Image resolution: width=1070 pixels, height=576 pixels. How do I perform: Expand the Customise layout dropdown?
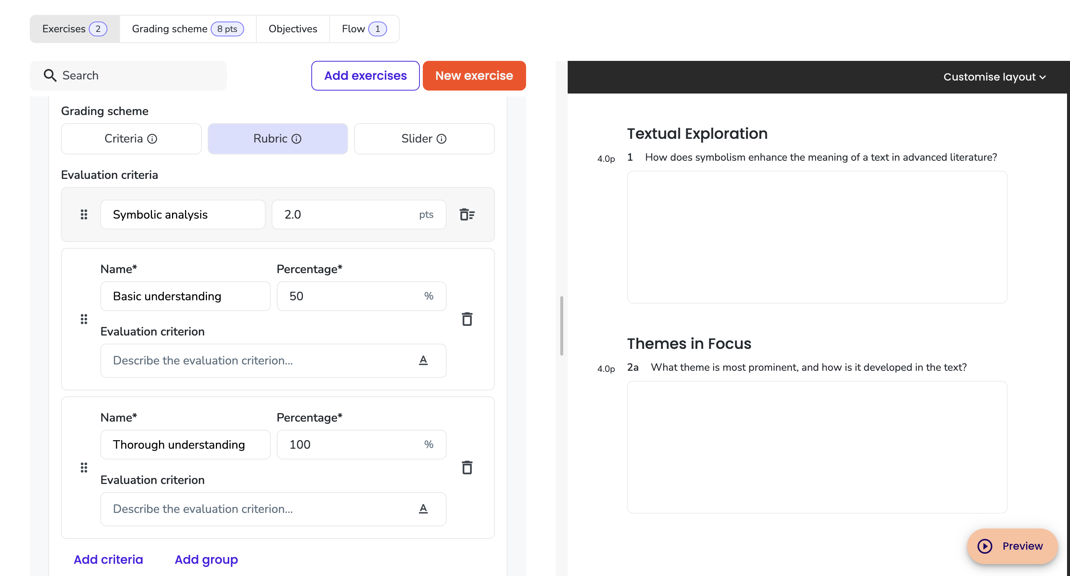(x=995, y=77)
